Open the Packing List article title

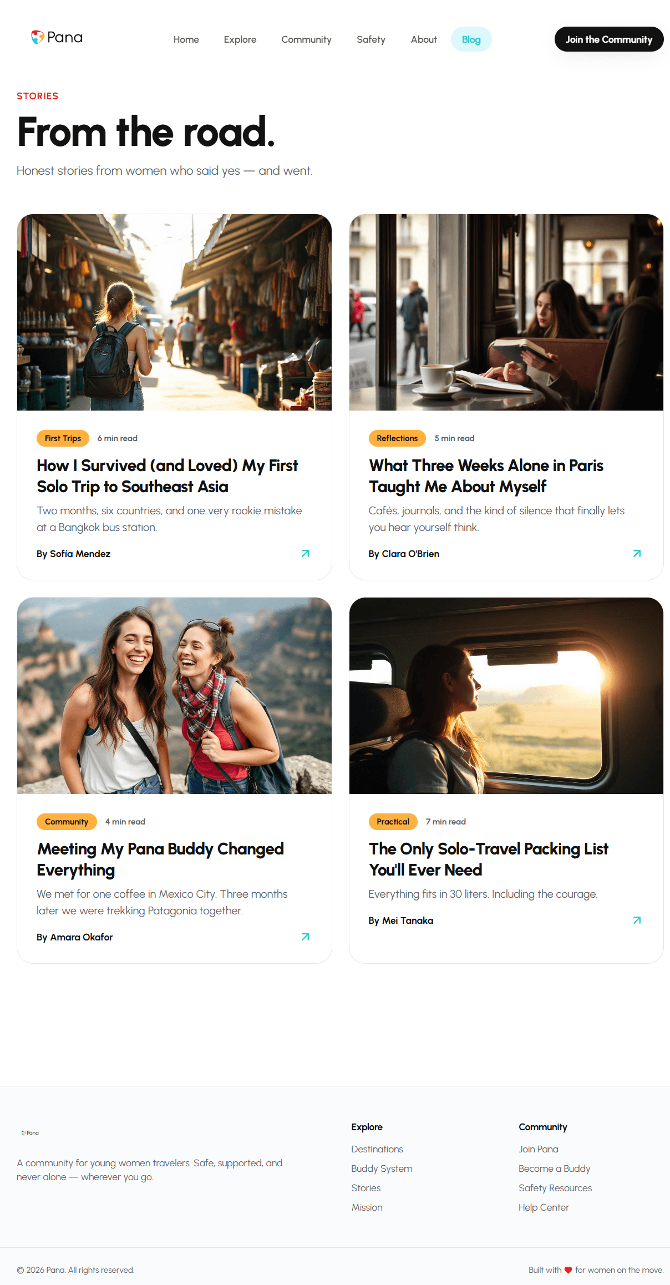tap(489, 859)
